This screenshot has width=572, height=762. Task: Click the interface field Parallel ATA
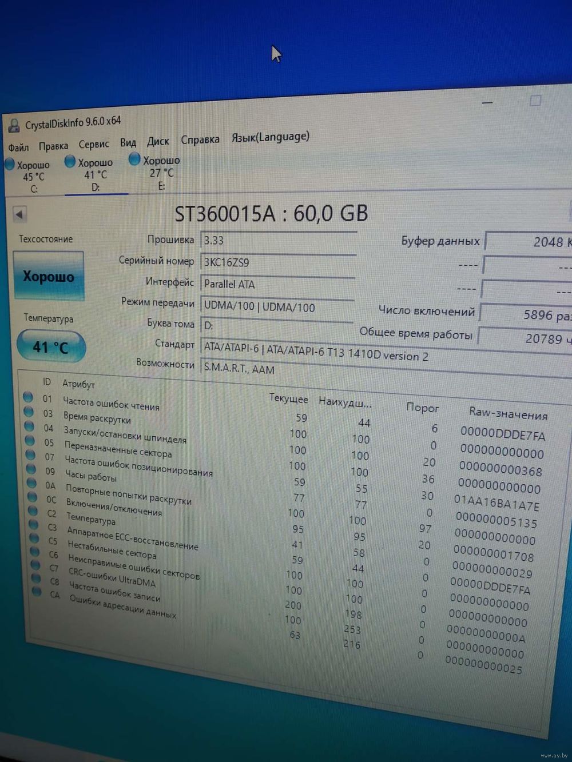point(277,284)
